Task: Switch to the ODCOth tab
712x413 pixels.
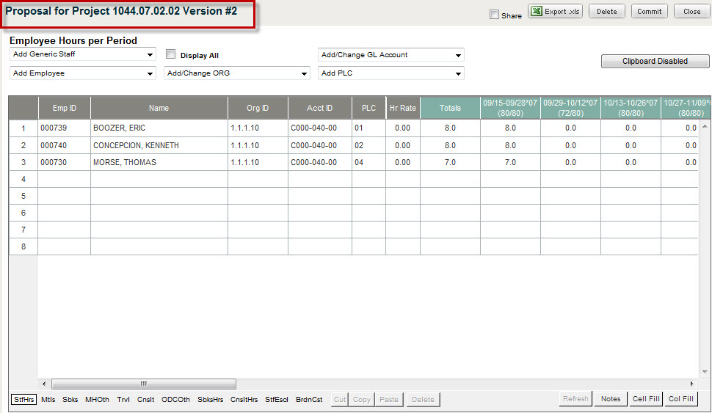Action: click(x=176, y=400)
